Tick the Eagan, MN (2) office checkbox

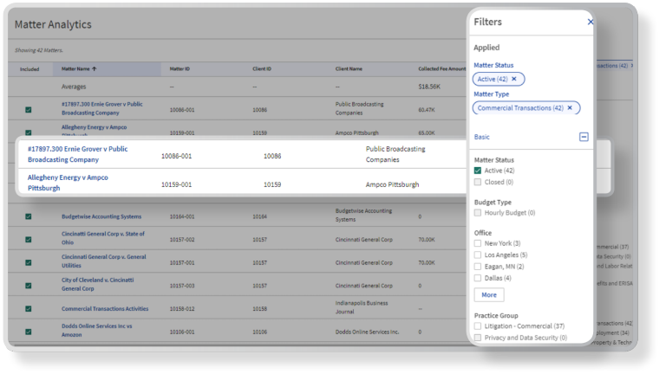pos(478,267)
